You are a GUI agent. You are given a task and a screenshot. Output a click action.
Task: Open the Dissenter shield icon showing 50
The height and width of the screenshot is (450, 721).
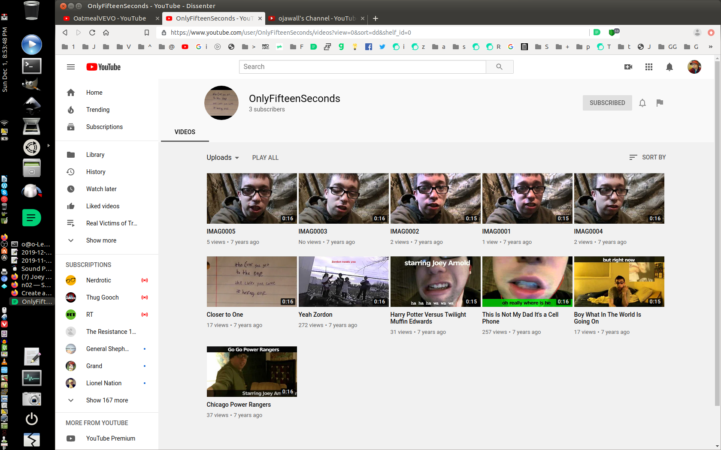coord(612,32)
